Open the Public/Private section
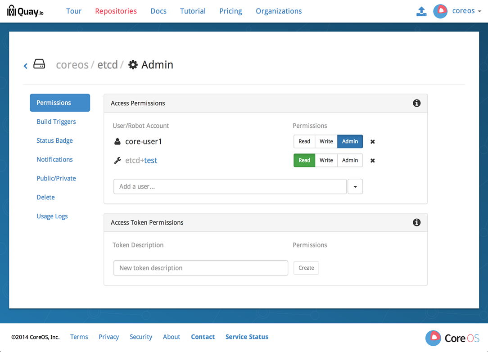Screen dimensions: 488x352 (56, 178)
